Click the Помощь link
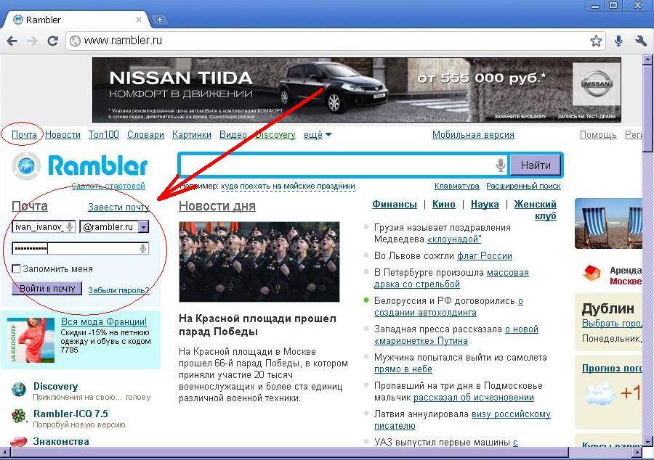 (598, 135)
